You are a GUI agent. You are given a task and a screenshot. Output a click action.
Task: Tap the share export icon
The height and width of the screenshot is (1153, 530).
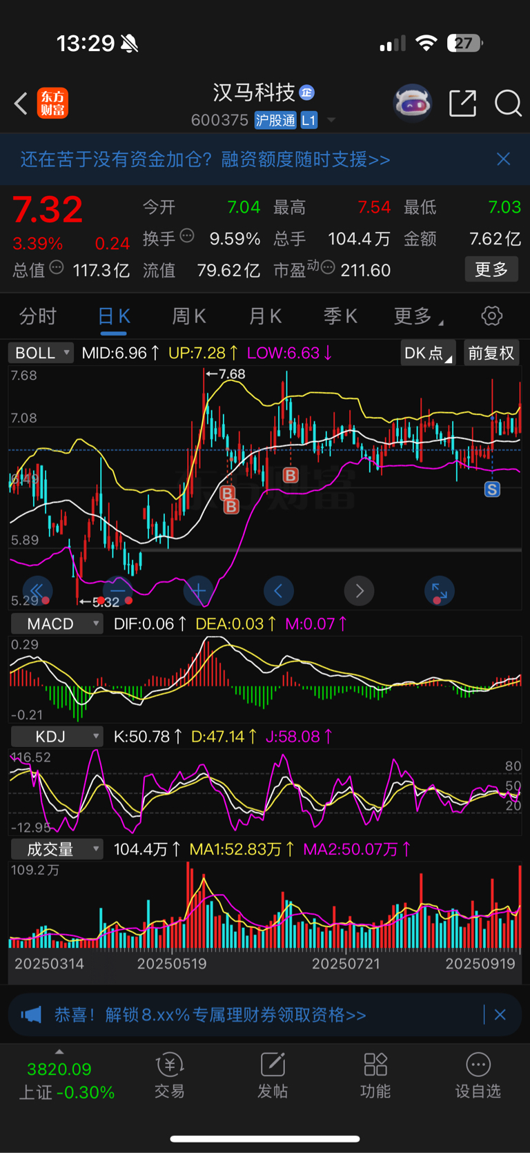[x=462, y=104]
